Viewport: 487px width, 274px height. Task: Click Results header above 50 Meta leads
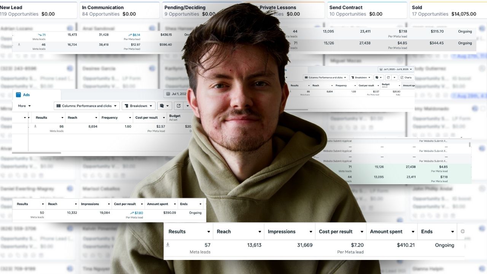point(30,204)
